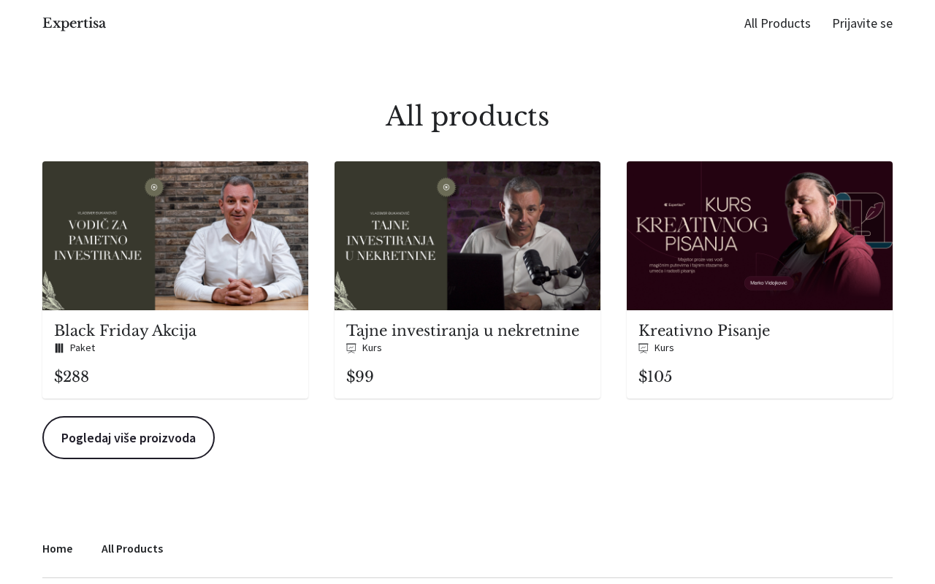
Task: Select the Kurs kreativnog pisanja thumbnail
Action: coord(760,236)
